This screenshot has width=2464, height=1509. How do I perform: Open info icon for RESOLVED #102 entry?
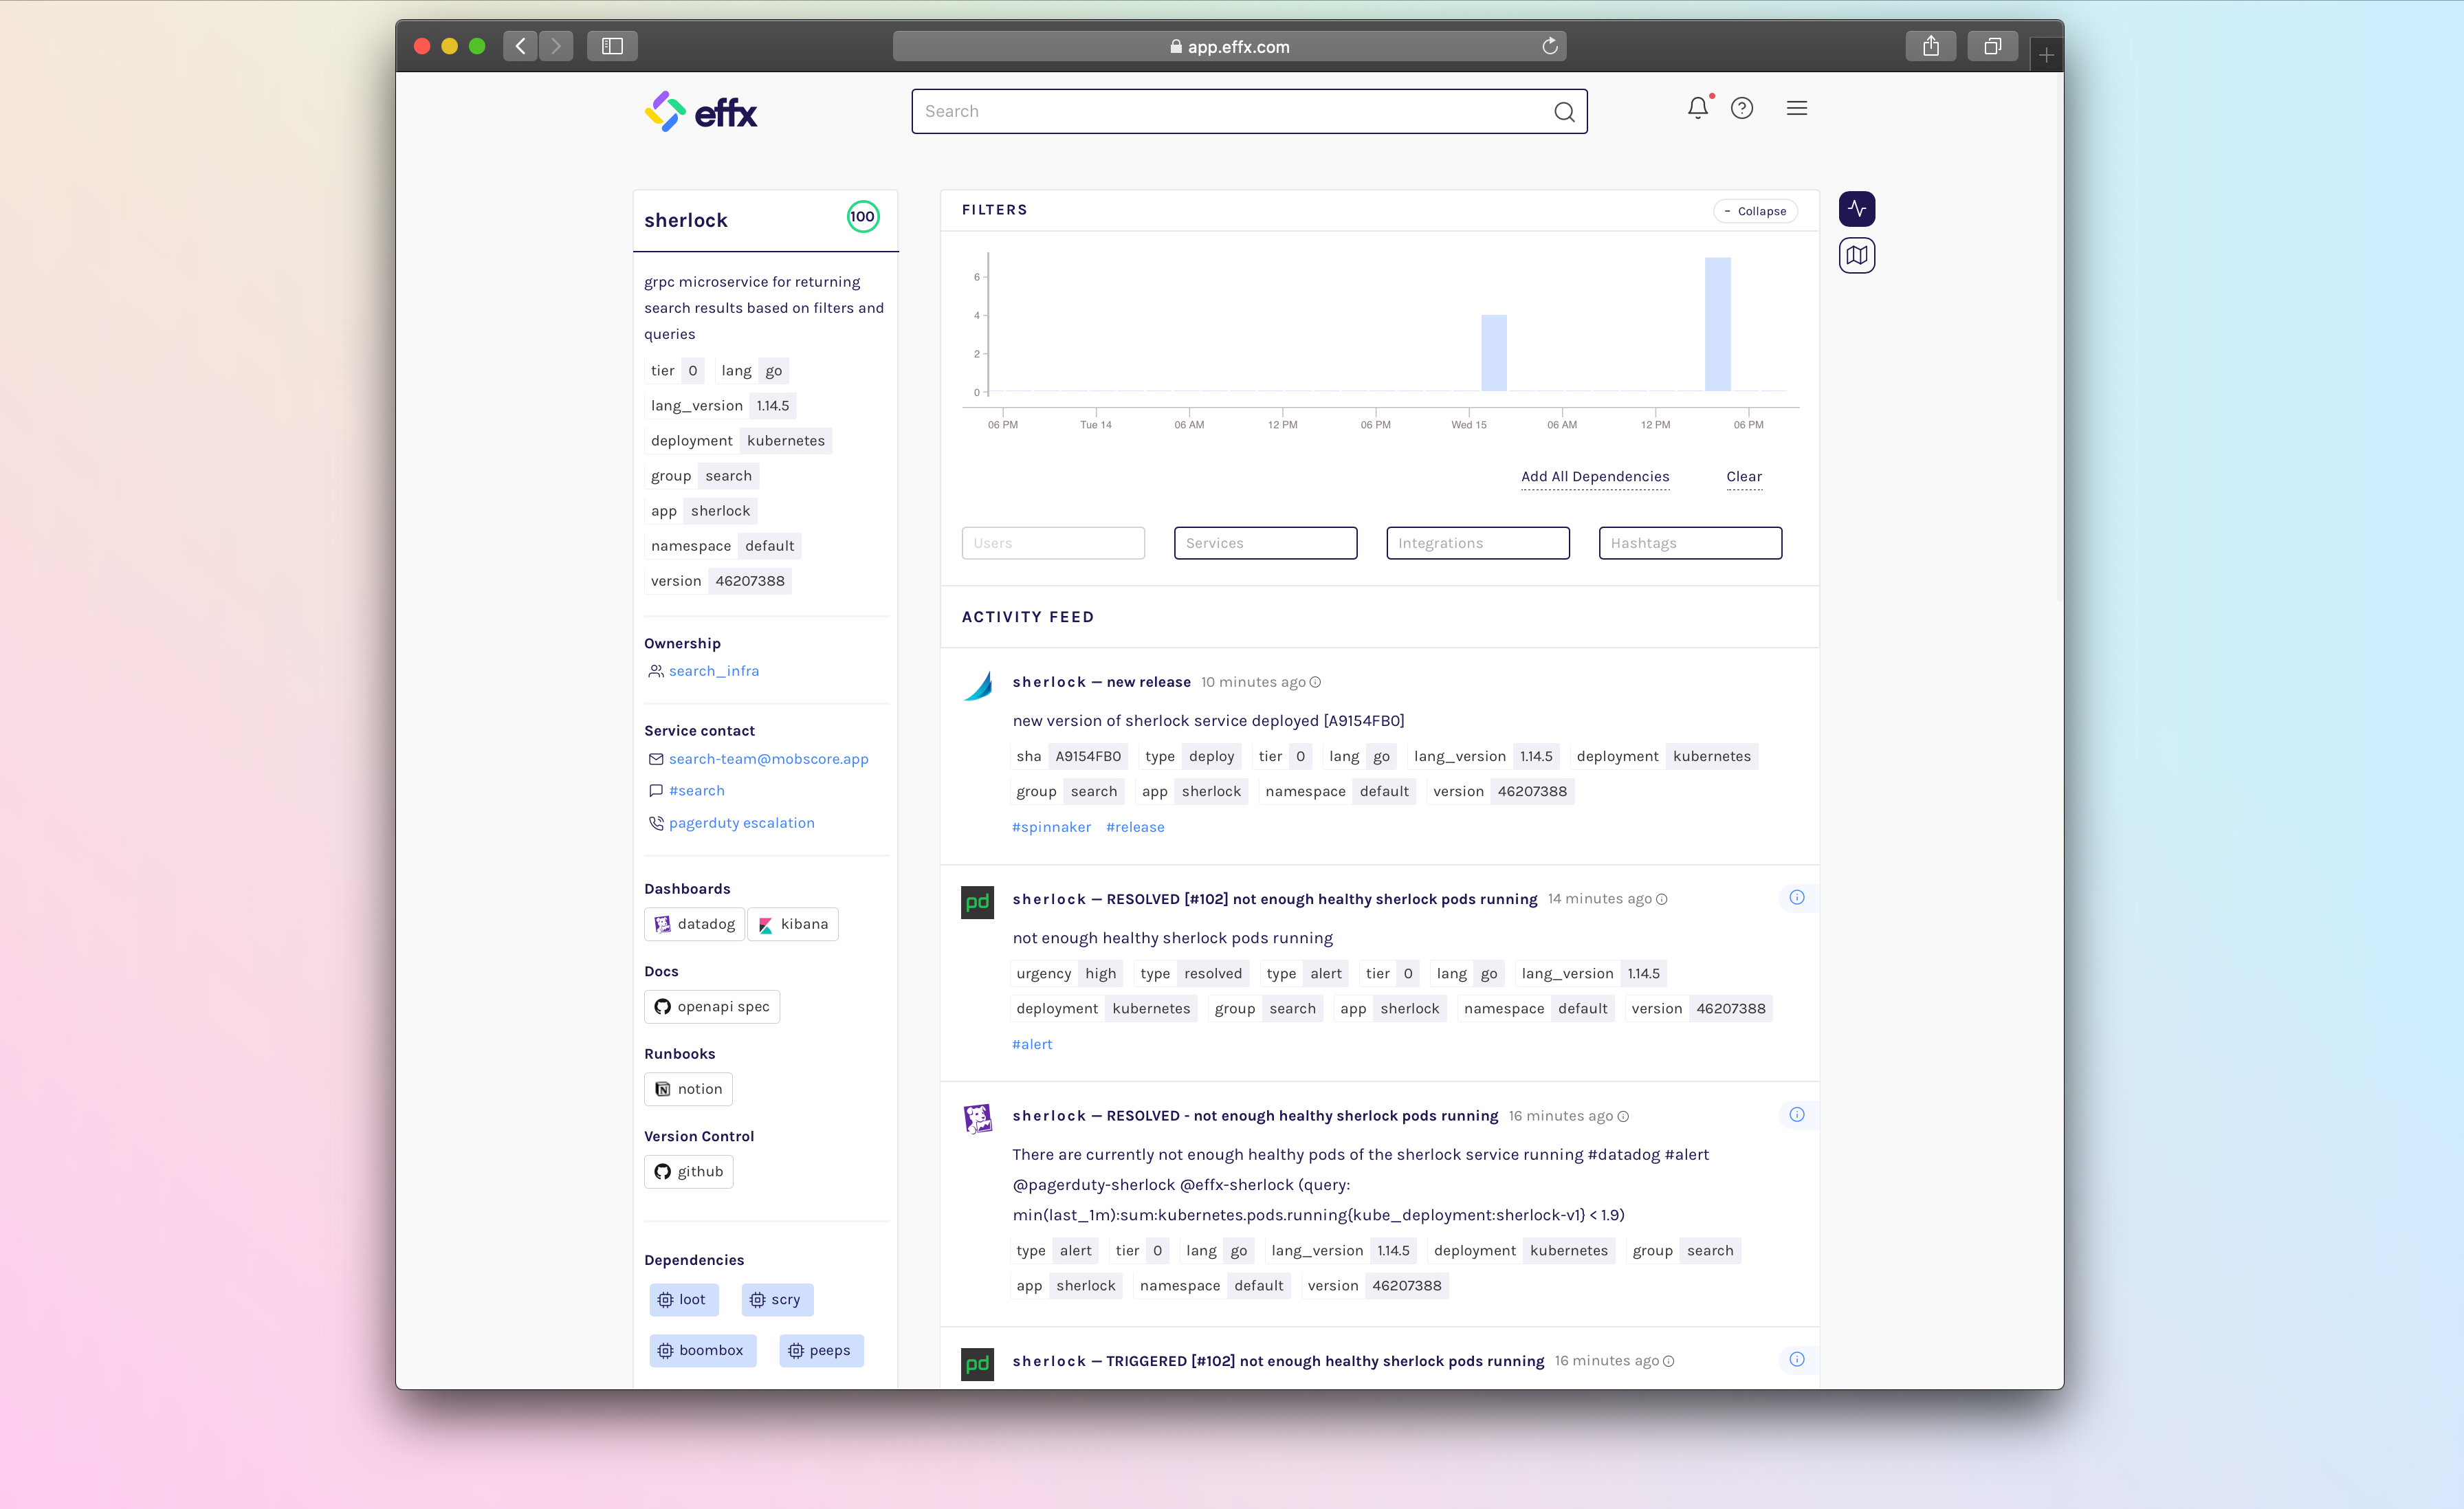pyautogui.click(x=1797, y=897)
